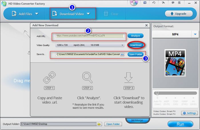Click Open Folder beside Output Folder
Screen dimensions: 200x130
click(113, 124)
